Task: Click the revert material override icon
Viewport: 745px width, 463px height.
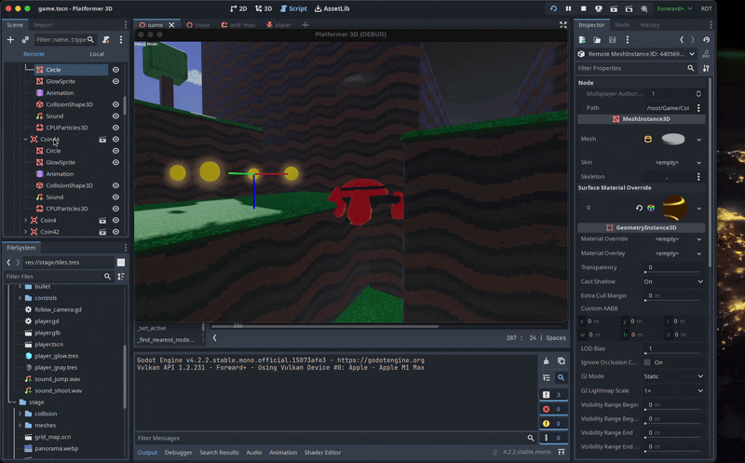Action: 639,208
